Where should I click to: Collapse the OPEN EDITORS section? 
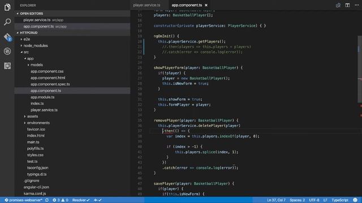[x=72, y=14]
